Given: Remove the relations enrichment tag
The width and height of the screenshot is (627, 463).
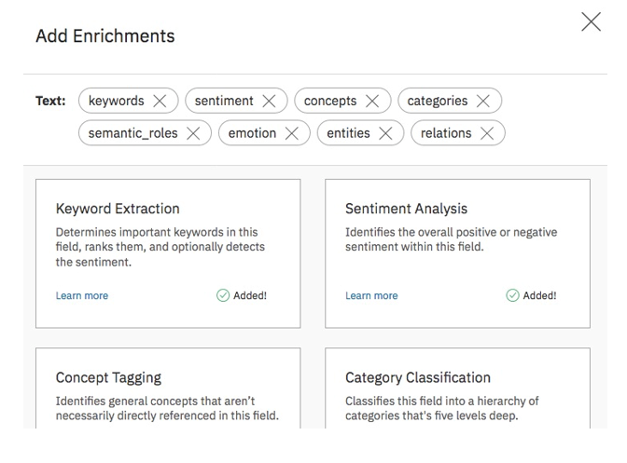Looking at the screenshot, I should pyautogui.click(x=487, y=133).
